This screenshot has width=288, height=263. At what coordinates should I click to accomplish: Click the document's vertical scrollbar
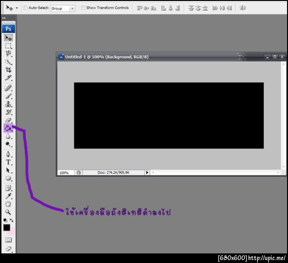click(x=283, y=115)
